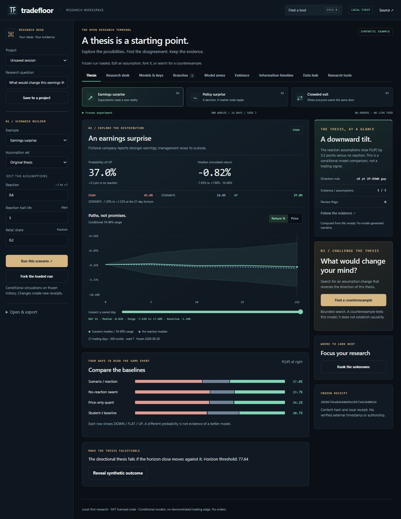Click Fork the loaded run button

(x=37, y=276)
